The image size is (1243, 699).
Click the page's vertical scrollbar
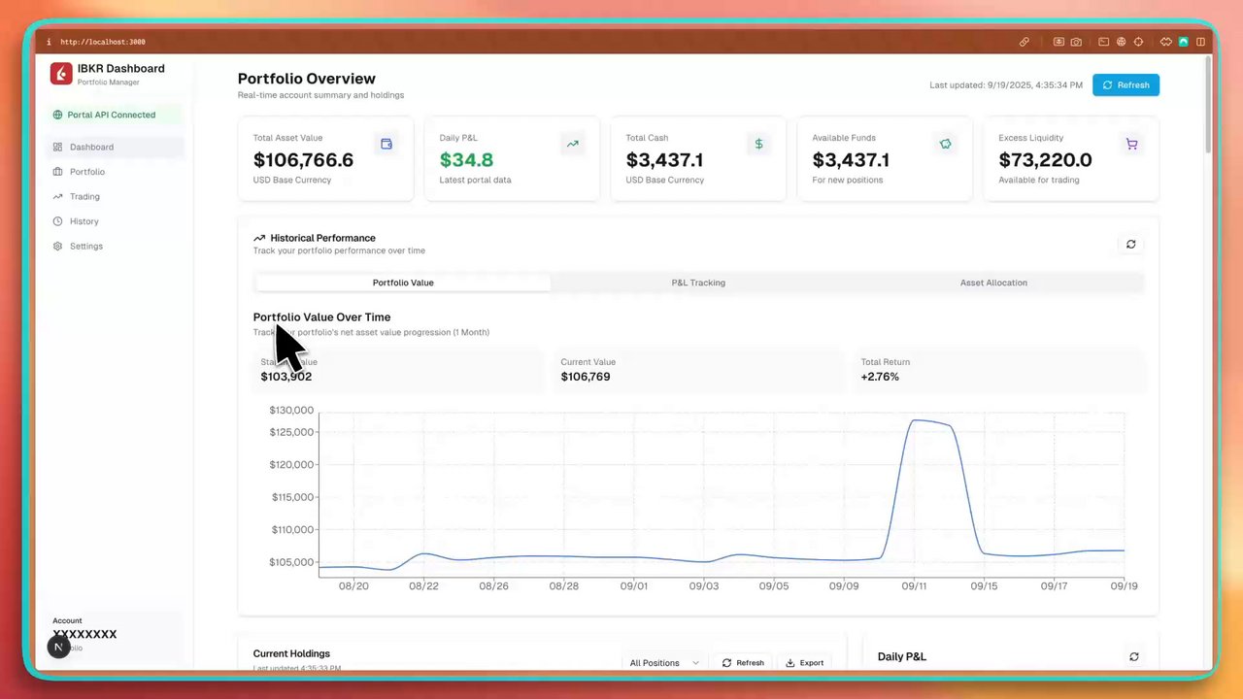(1207, 104)
